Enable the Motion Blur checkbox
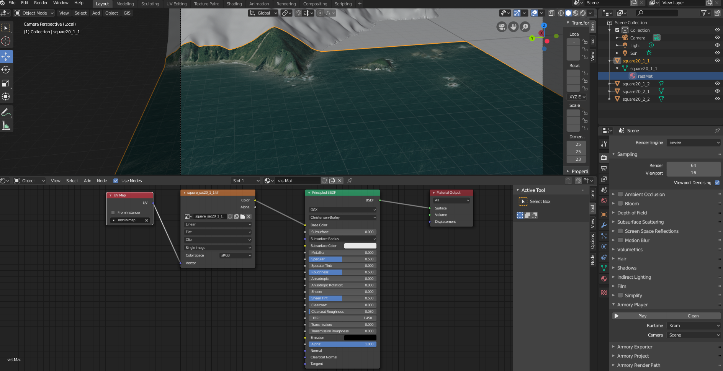This screenshot has height=371, width=723. tap(620, 240)
